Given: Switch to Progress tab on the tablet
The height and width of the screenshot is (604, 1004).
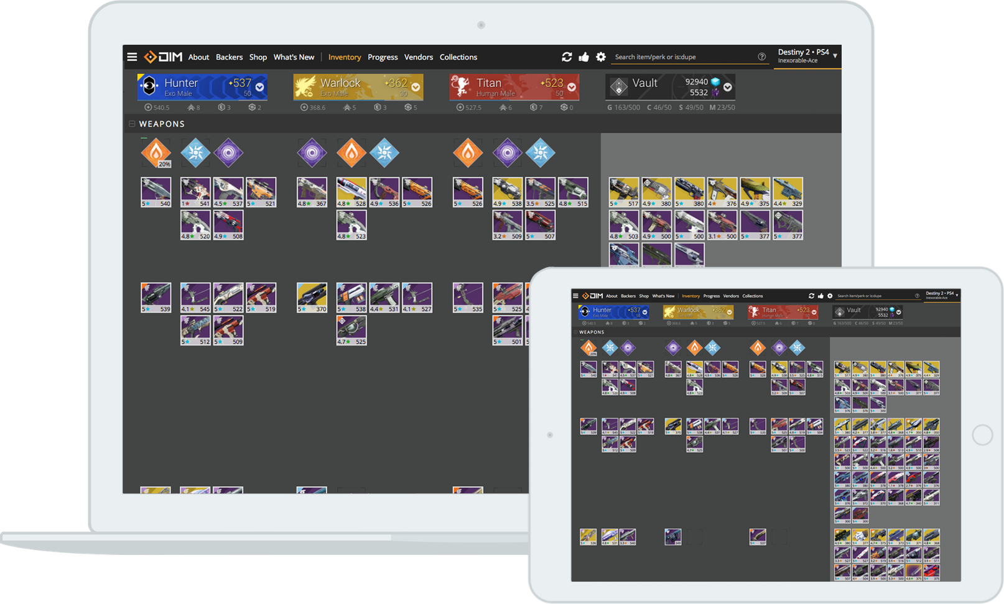Looking at the screenshot, I should click(712, 296).
